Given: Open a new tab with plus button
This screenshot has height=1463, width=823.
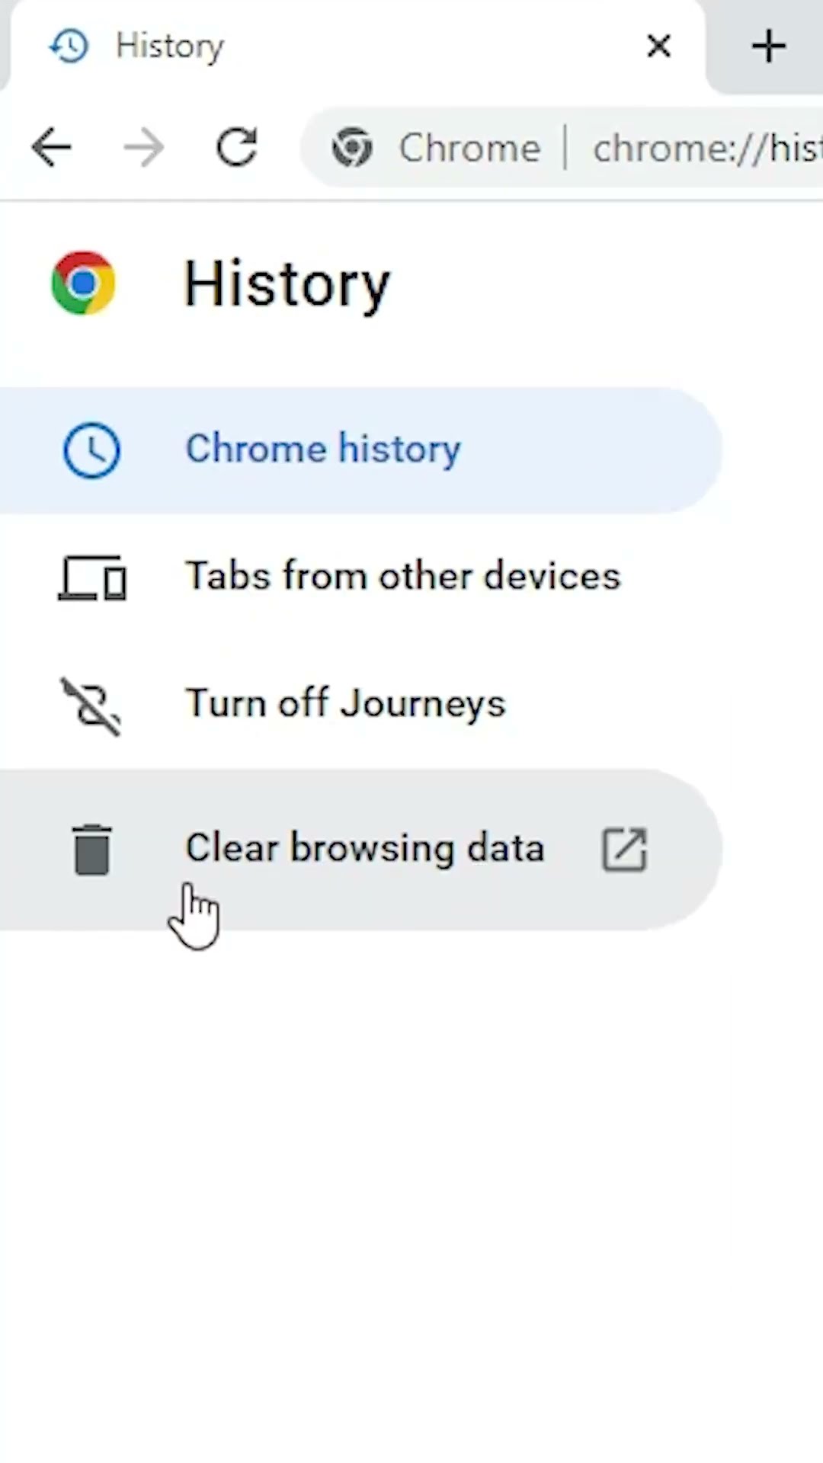Looking at the screenshot, I should pyautogui.click(x=768, y=46).
